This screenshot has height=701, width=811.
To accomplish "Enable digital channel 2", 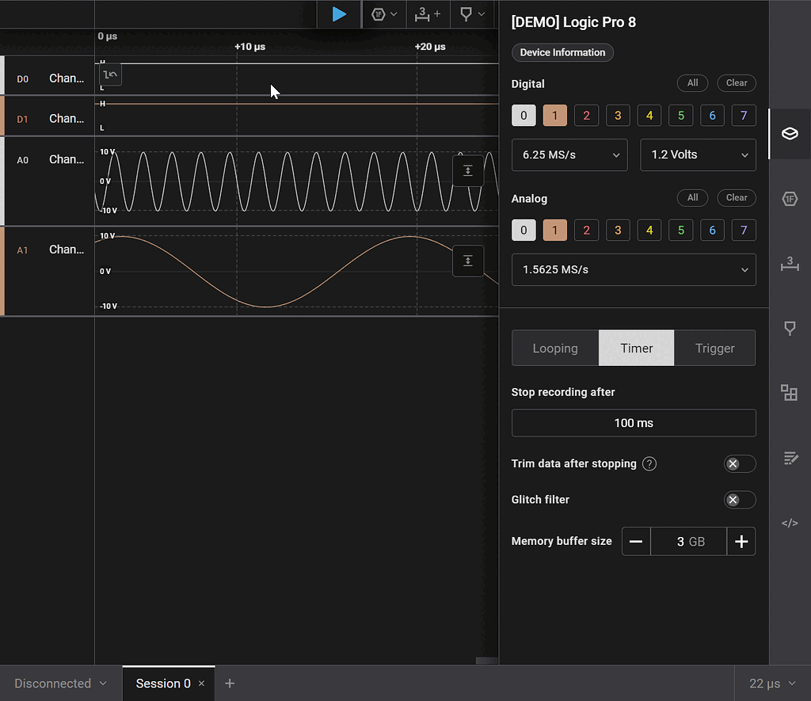I will tap(586, 115).
